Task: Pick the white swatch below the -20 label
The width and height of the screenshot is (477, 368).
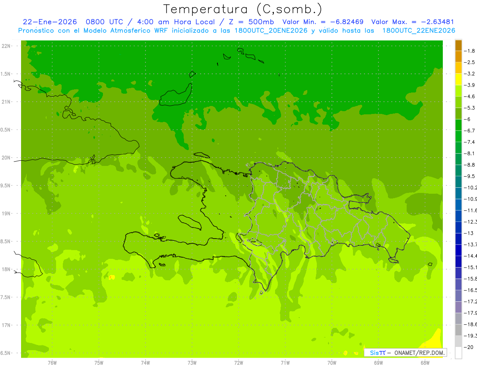Action: point(458,353)
